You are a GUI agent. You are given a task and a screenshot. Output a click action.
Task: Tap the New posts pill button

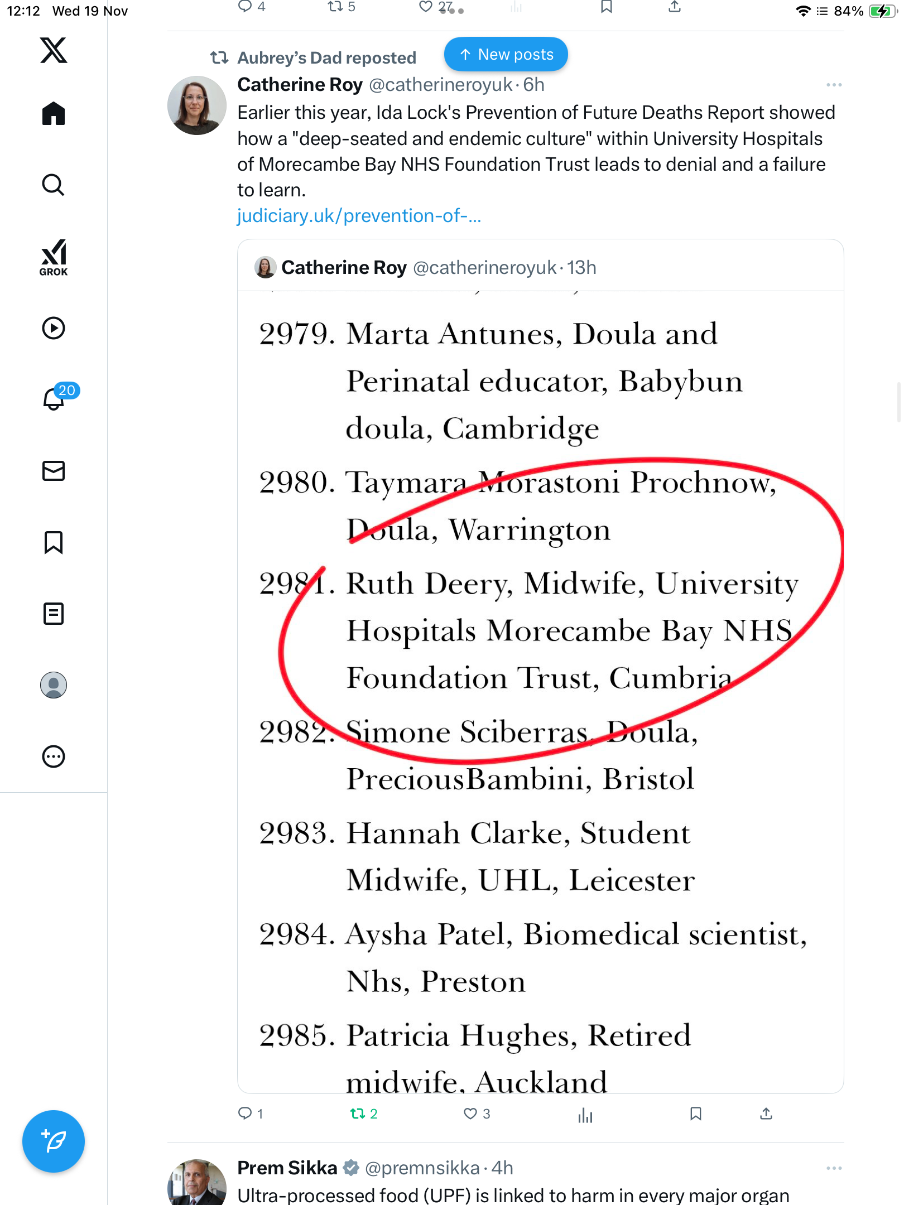pyautogui.click(x=506, y=55)
